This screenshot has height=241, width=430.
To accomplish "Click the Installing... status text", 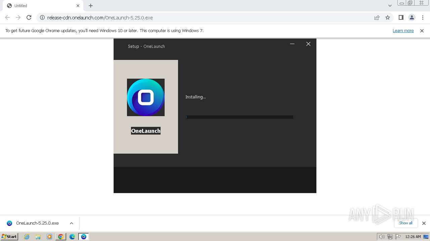I will coord(196,97).
